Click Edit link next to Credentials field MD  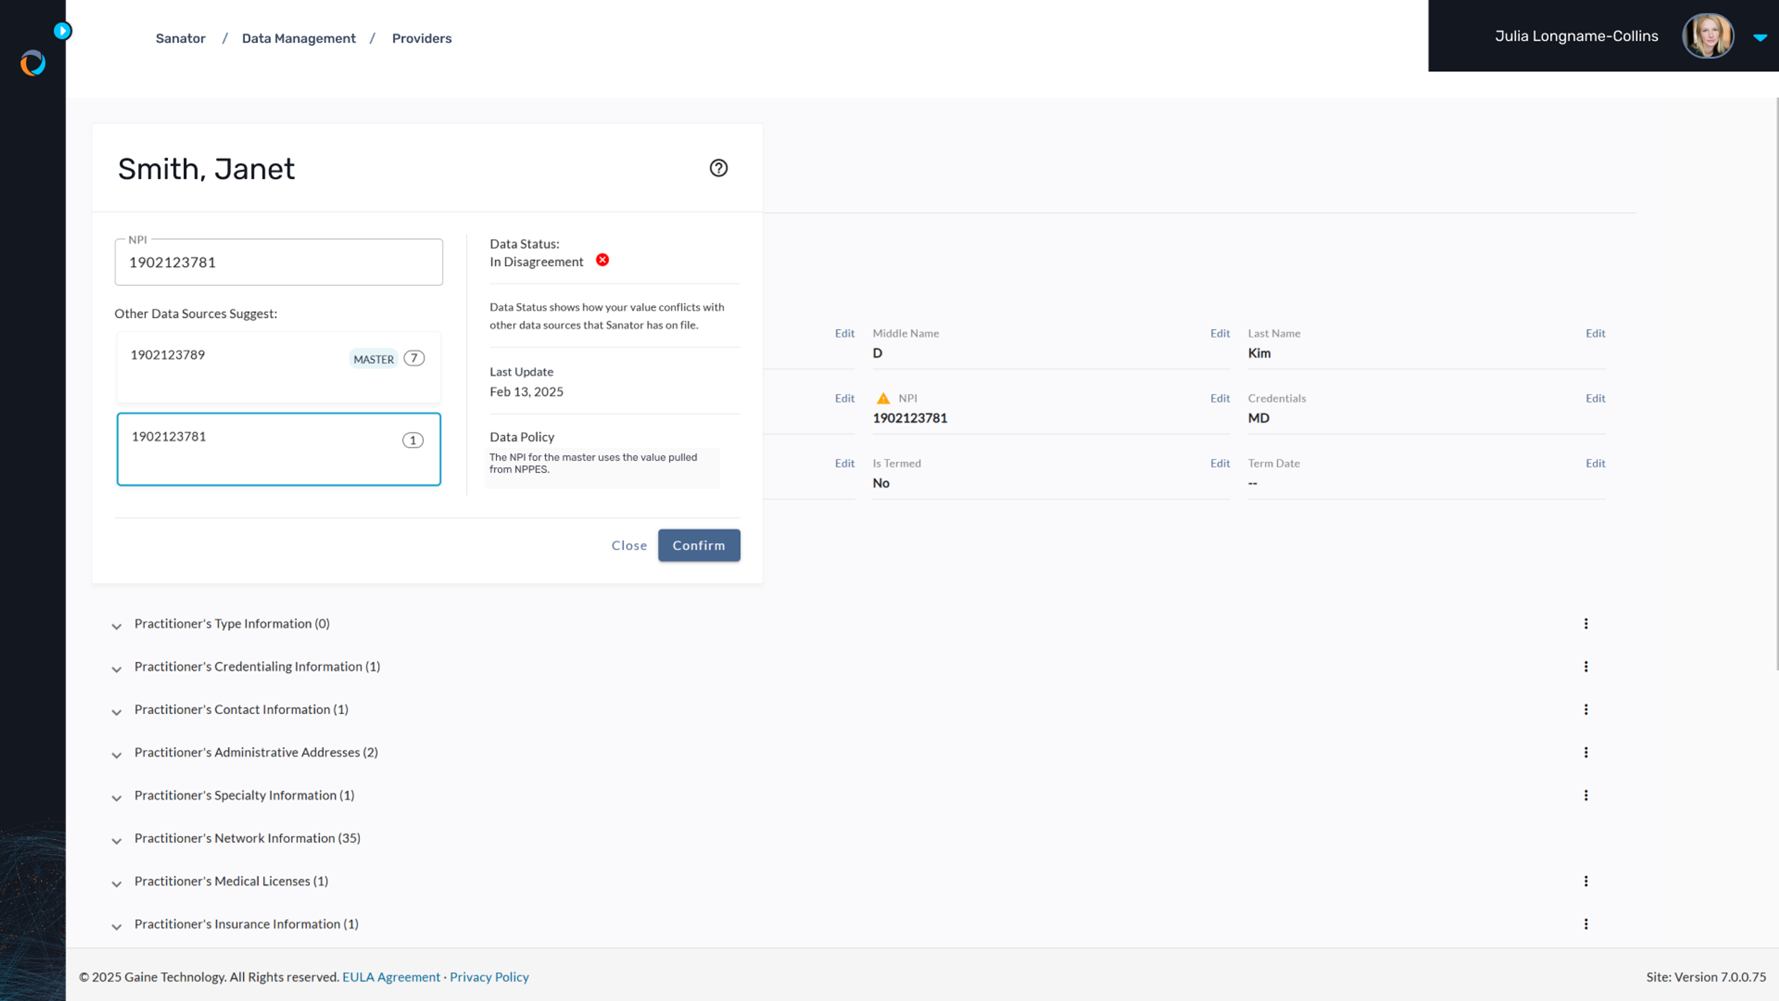point(1595,397)
